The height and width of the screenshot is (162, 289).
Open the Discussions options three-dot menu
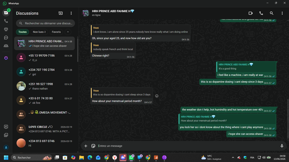pos(71,13)
